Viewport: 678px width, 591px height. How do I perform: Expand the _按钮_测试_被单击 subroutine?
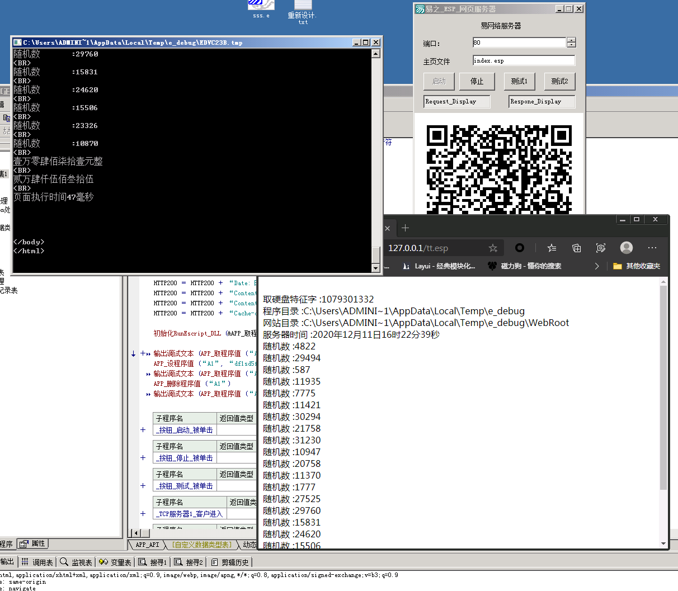[x=143, y=486]
